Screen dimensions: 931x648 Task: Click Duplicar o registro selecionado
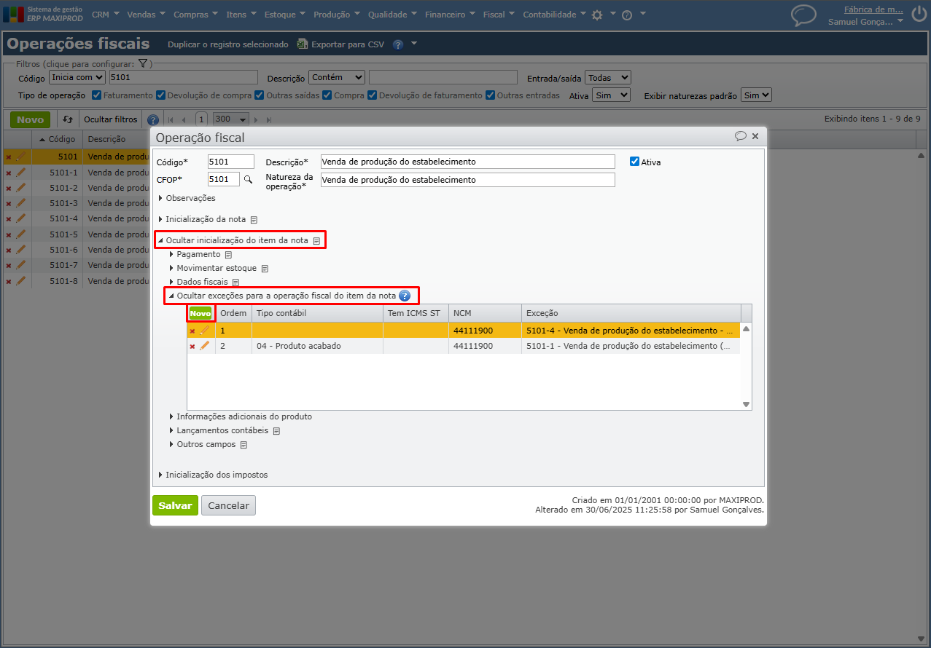[x=228, y=44]
